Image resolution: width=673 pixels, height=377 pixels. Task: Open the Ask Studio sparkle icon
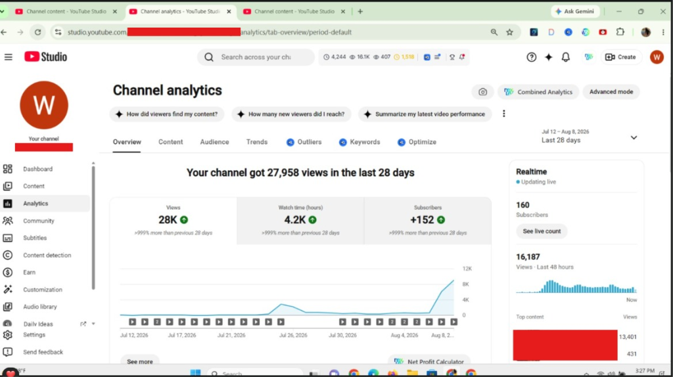pos(549,57)
